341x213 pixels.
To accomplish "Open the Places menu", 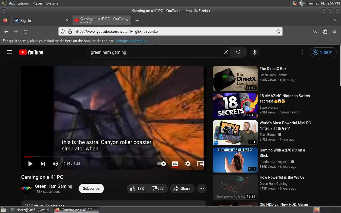I will 38,3.
